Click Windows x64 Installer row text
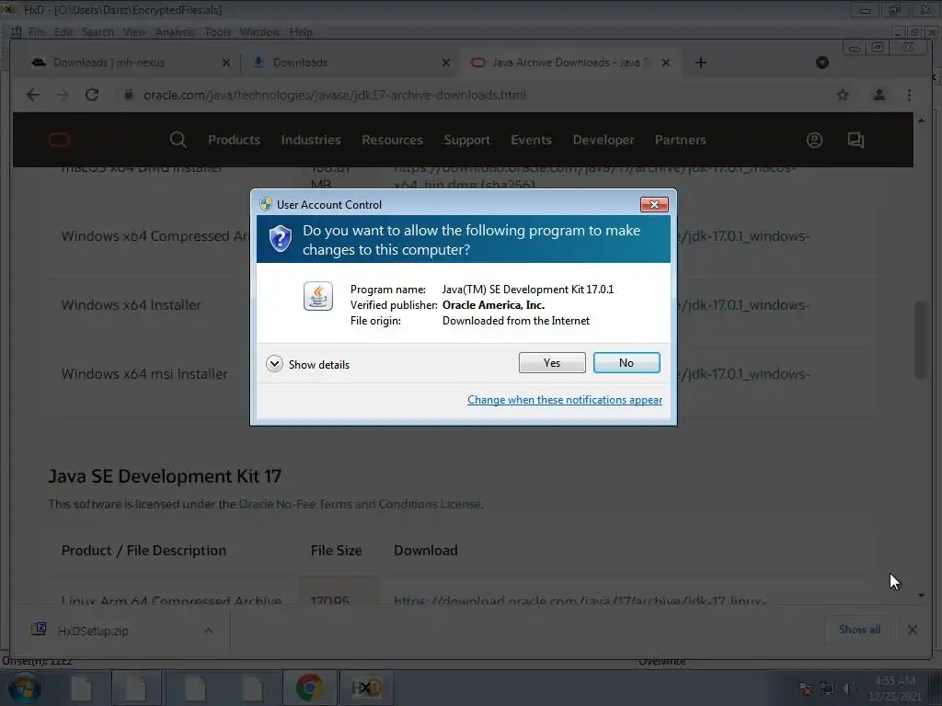The image size is (942, 706). click(x=131, y=305)
